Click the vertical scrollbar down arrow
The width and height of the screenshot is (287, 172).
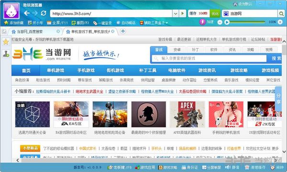click(284, 151)
